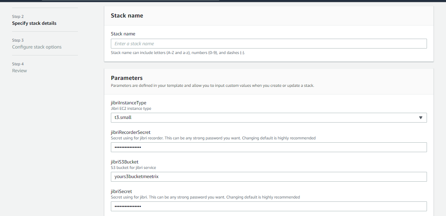Click the jibriS3Bucket parameter label

click(124, 162)
